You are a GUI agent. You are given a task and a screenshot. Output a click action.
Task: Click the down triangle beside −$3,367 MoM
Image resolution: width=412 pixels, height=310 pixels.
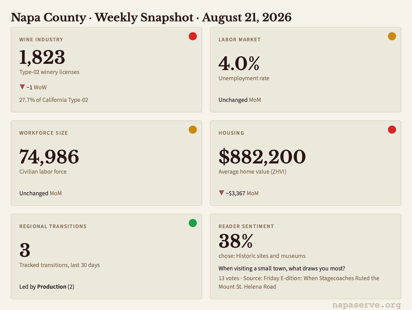(x=221, y=193)
